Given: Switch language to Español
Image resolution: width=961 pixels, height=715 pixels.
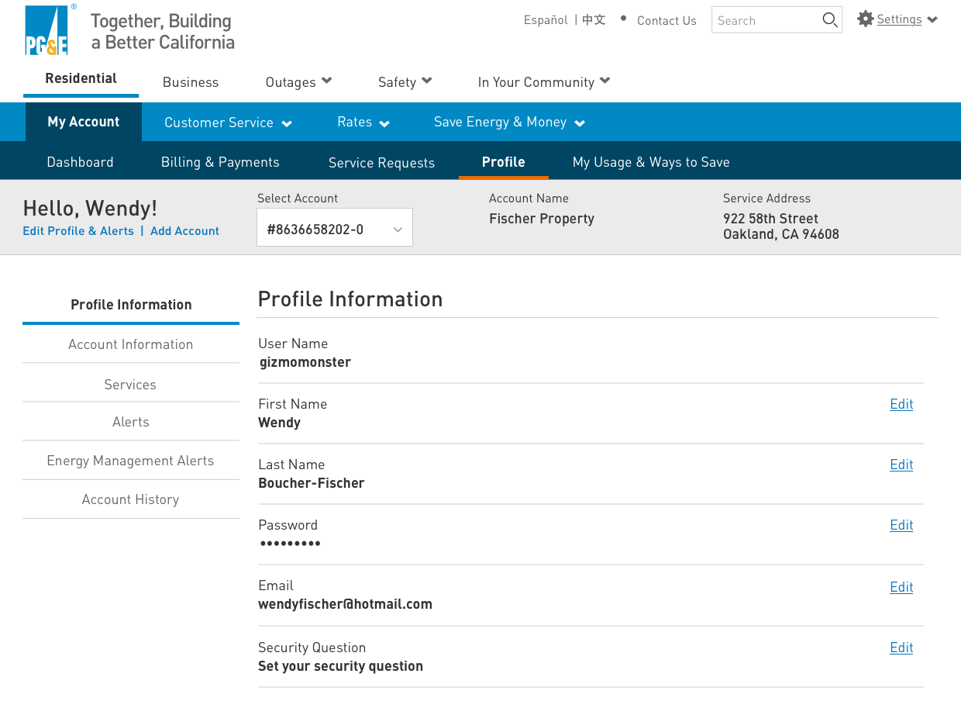Looking at the screenshot, I should [546, 20].
